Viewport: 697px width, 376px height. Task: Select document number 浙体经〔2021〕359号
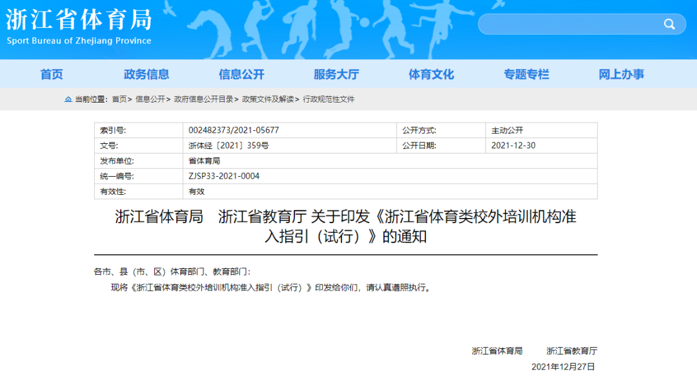pos(228,145)
